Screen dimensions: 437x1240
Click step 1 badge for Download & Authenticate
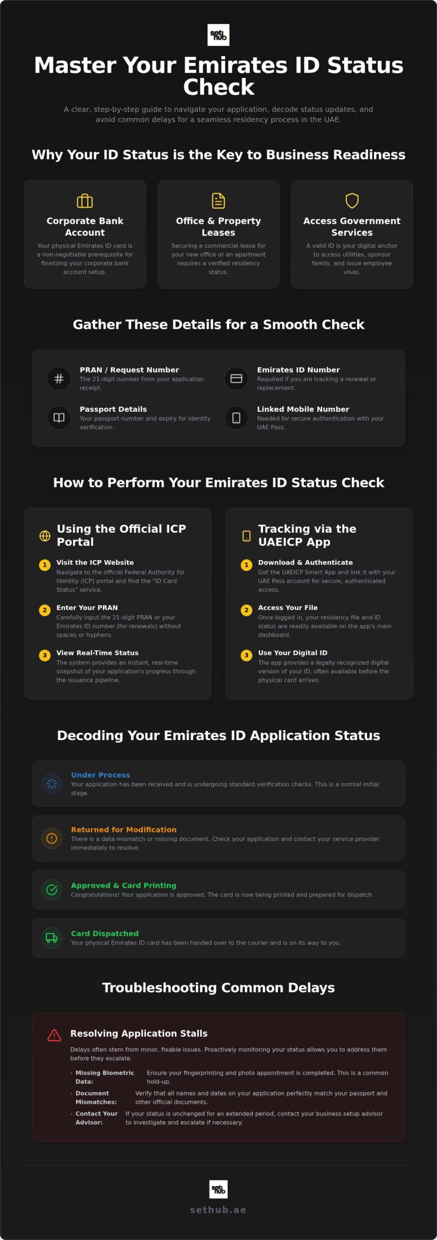tap(246, 565)
